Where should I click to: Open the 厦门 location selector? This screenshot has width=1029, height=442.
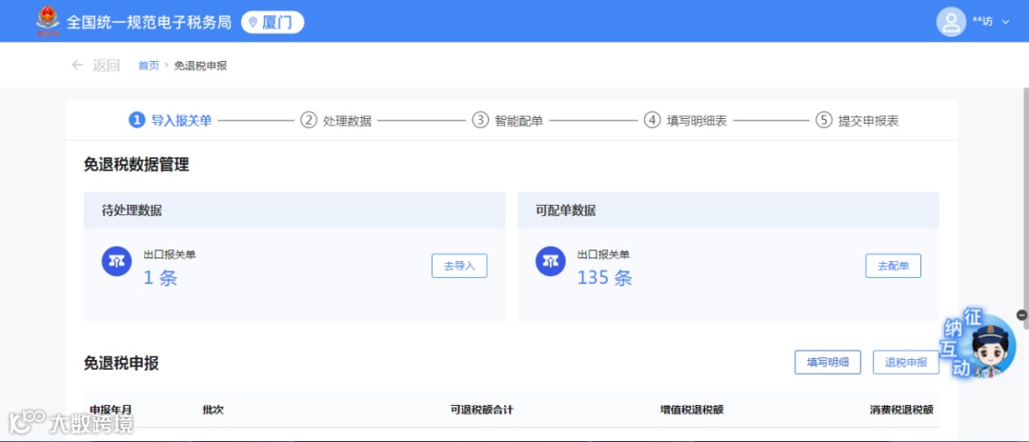tap(272, 22)
